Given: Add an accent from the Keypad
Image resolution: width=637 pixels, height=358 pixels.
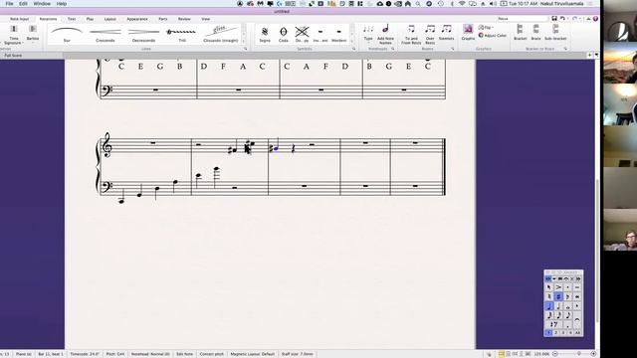Looking at the screenshot, I should (558, 287).
